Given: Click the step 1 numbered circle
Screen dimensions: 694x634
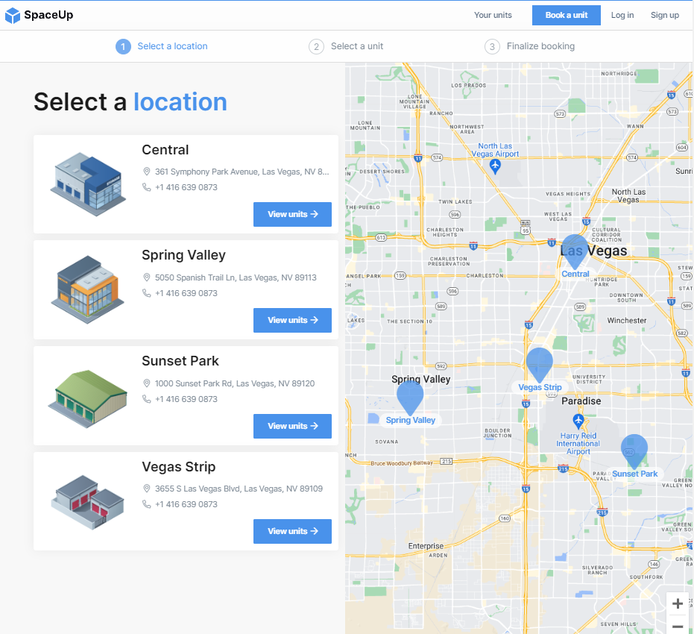Looking at the screenshot, I should (x=123, y=46).
